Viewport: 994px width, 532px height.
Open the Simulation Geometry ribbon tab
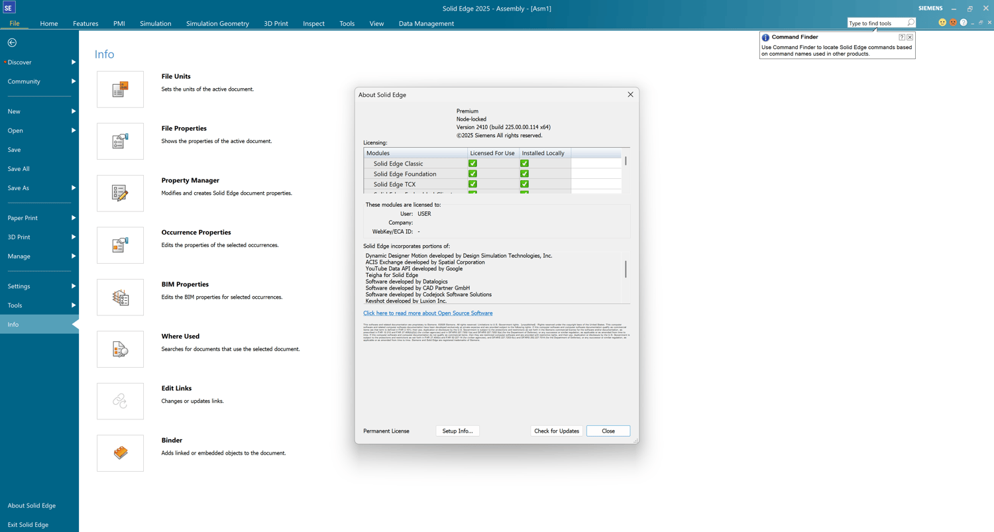click(x=217, y=23)
